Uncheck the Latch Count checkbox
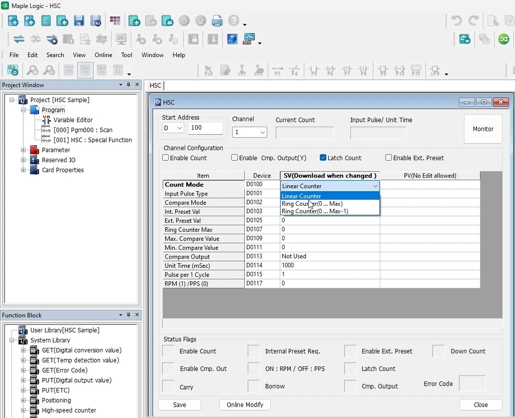Screen dimensions: 515x418 point(323,158)
